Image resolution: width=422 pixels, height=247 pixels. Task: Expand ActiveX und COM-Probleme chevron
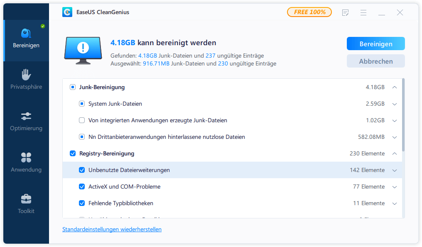click(x=395, y=187)
